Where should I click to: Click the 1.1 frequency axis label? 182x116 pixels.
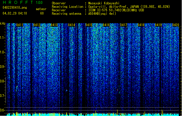tap(2, 38)
